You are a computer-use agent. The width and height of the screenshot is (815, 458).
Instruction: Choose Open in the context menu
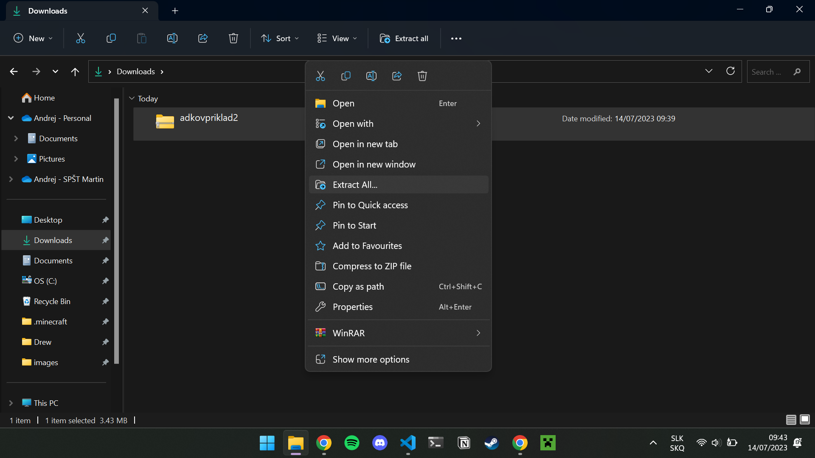(x=399, y=103)
